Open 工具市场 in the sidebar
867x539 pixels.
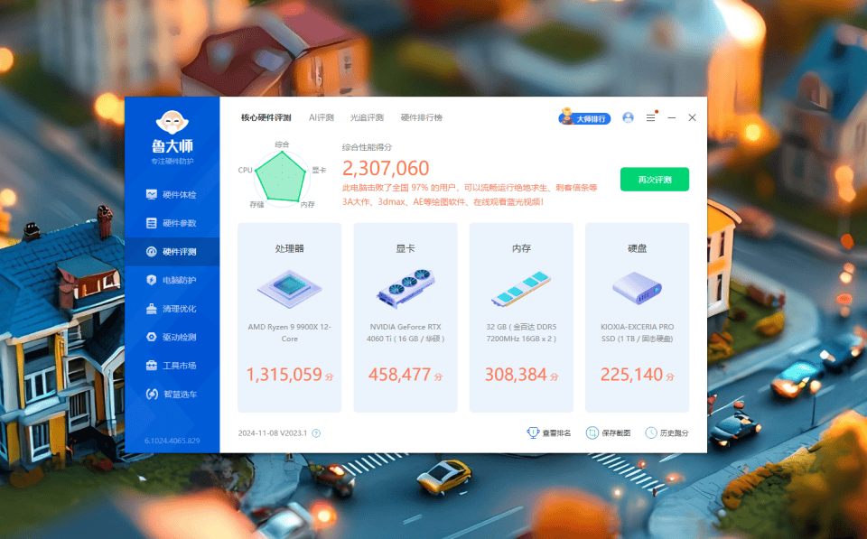click(x=172, y=366)
